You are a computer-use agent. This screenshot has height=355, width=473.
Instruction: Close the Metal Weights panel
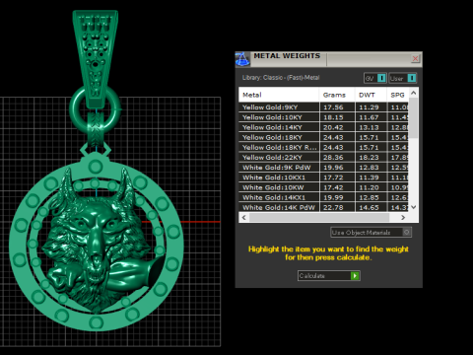(415, 58)
